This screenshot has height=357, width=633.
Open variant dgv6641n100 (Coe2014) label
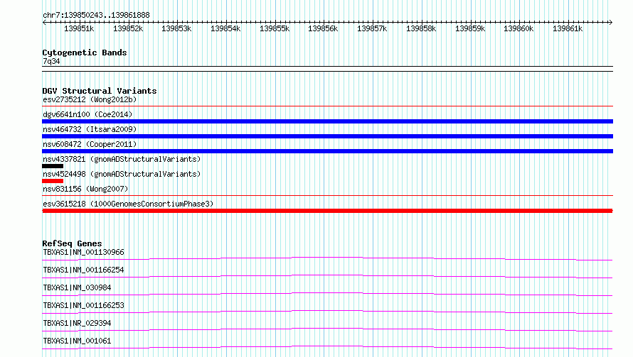[87, 114]
